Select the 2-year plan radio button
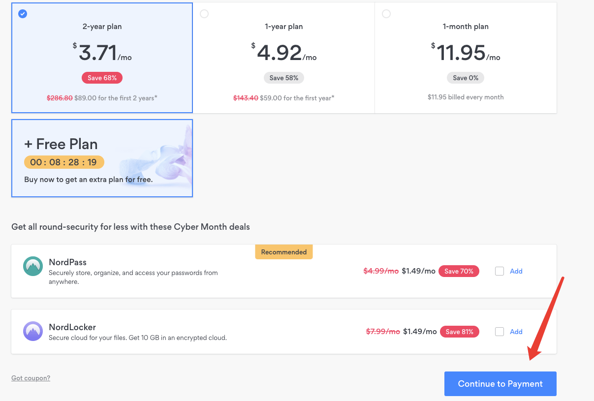Viewport: 594px width, 401px height. pyautogui.click(x=23, y=14)
